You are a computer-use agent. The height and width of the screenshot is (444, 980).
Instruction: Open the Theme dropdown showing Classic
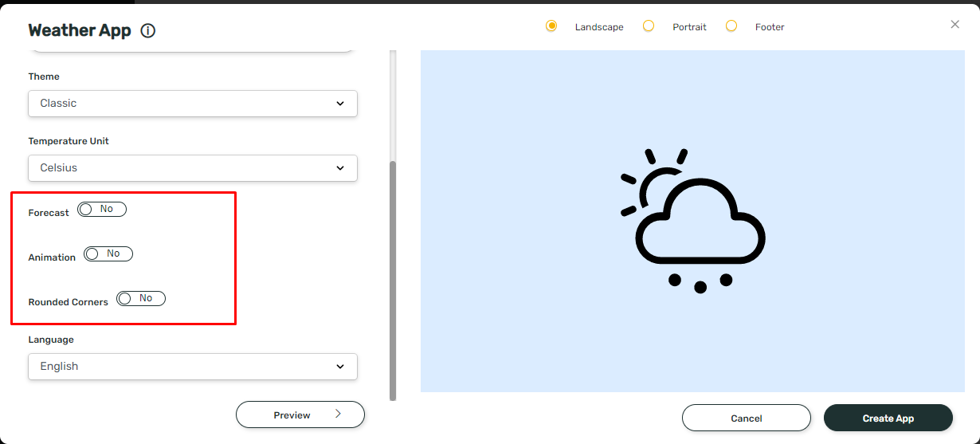click(x=193, y=104)
